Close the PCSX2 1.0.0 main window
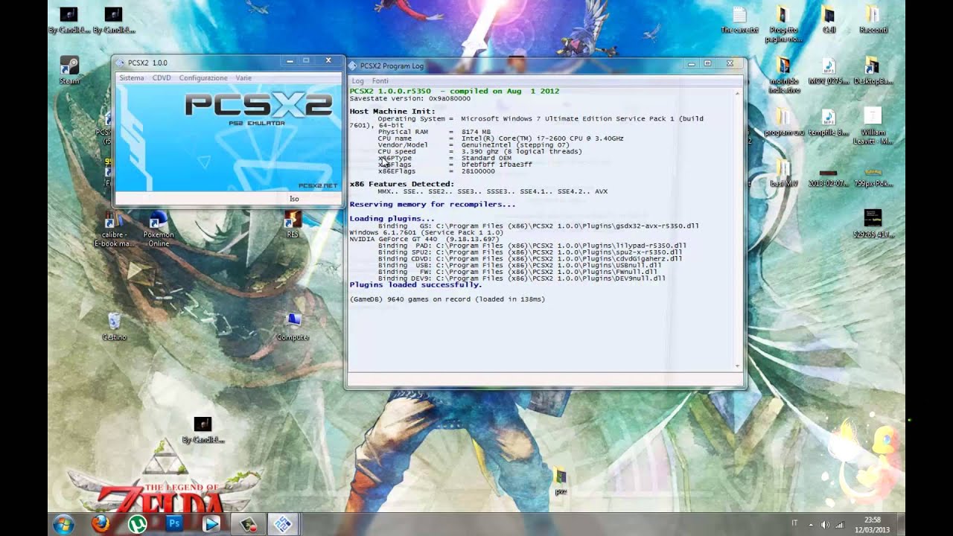This screenshot has height=536, width=953. 328,61
